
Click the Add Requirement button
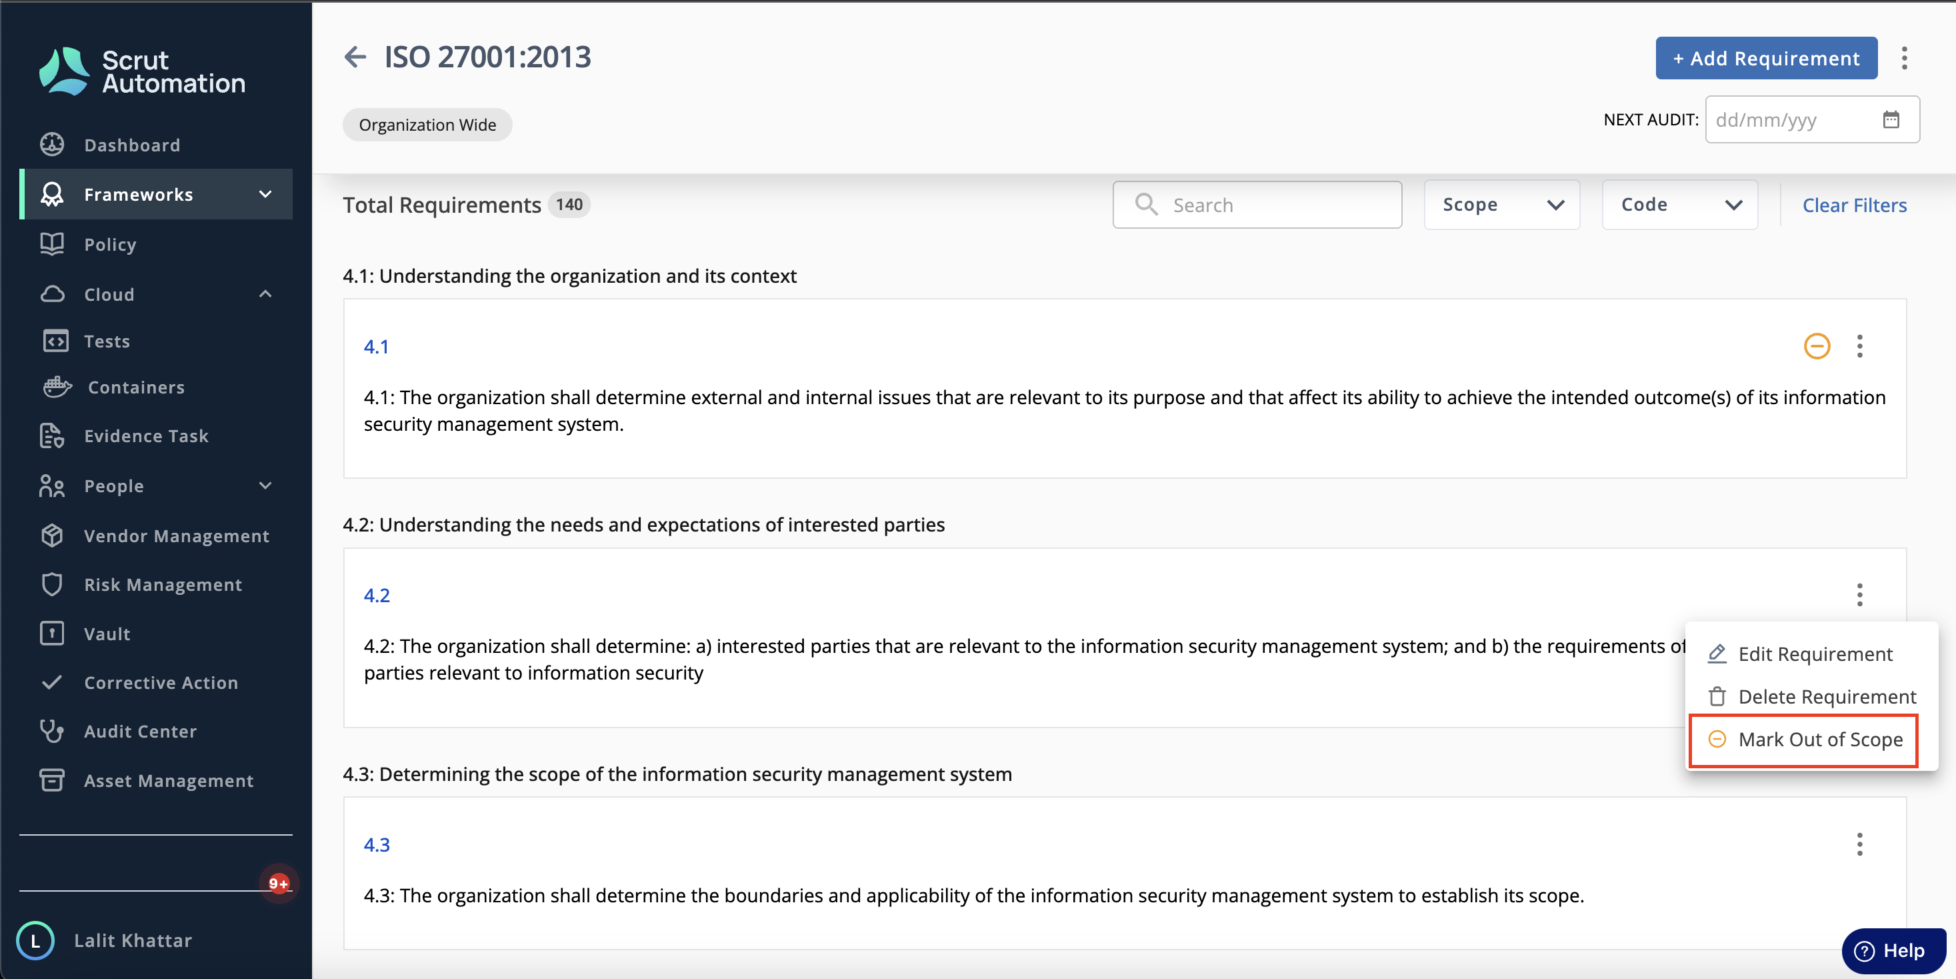1766,58
